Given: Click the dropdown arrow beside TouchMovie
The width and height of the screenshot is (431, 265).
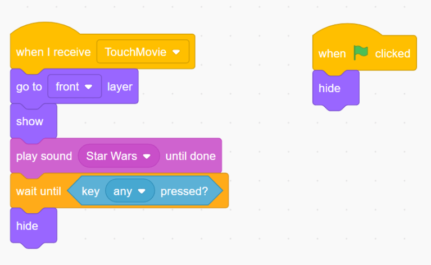Looking at the screenshot, I should [x=176, y=52].
